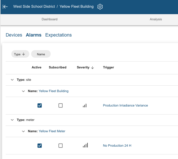Switch to the Devices section

14,35
